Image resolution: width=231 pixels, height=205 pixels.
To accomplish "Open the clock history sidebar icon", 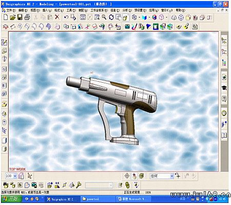I will click(224, 113).
